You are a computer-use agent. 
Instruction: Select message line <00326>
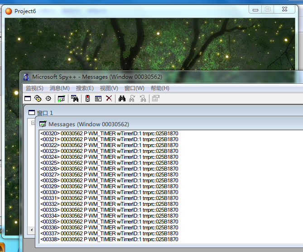pos(109,169)
